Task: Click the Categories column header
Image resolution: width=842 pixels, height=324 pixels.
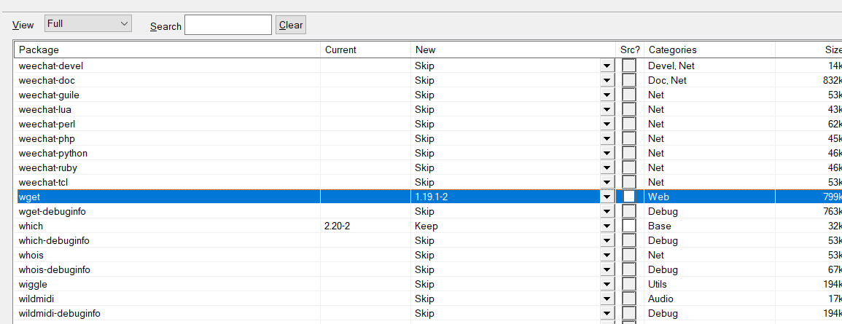Action: [x=709, y=50]
